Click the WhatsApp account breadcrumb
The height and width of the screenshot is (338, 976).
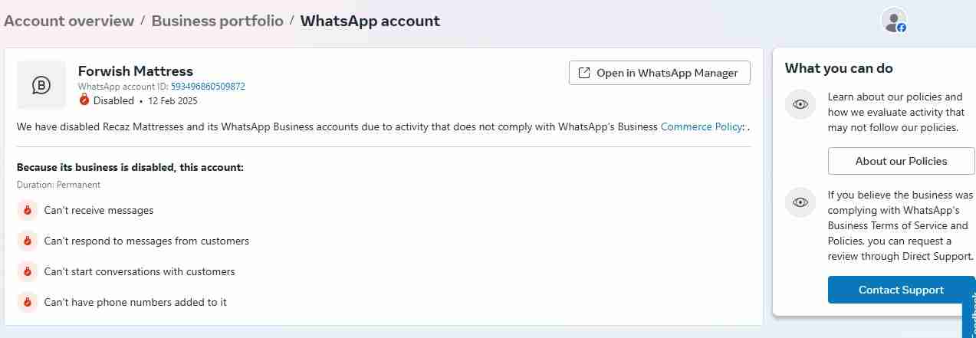pyautogui.click(x=370, y=21)
